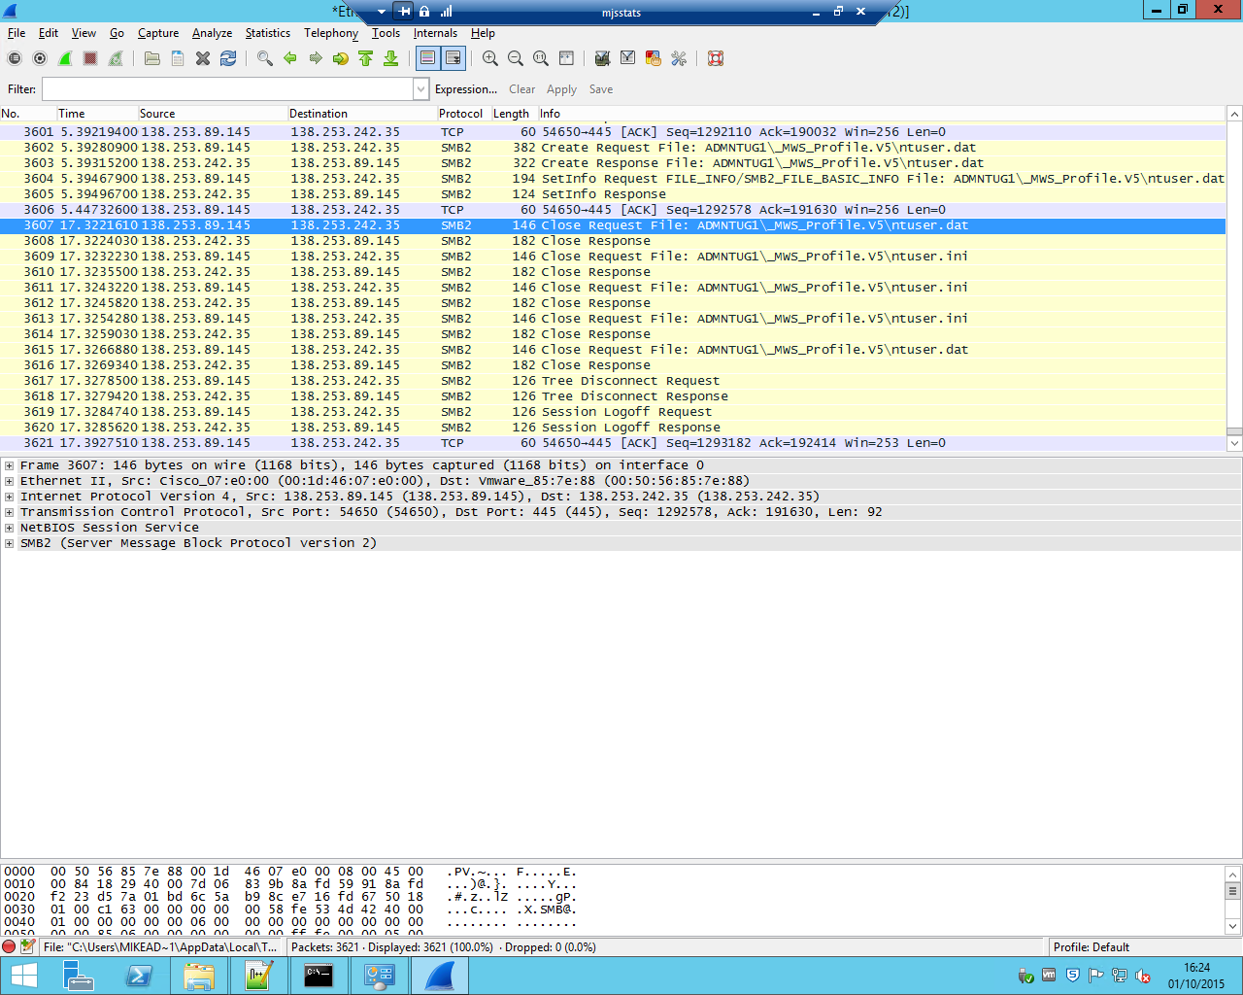
Task: Open the filter history dropdown arrow
Action: pos(421,89)
